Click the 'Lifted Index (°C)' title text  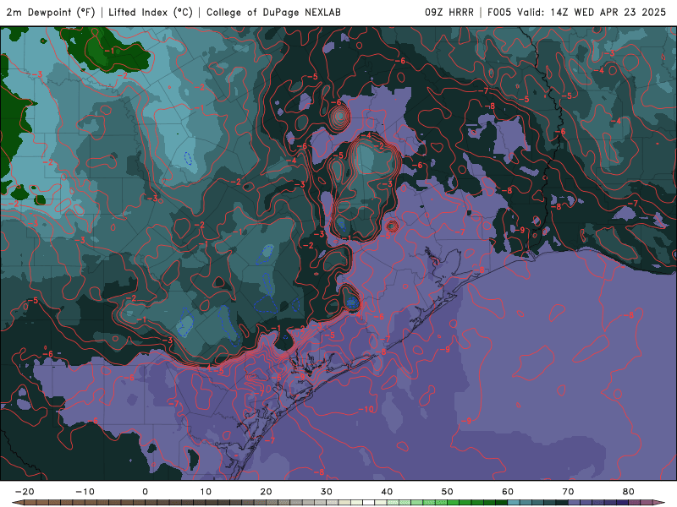tap(151, 12)
